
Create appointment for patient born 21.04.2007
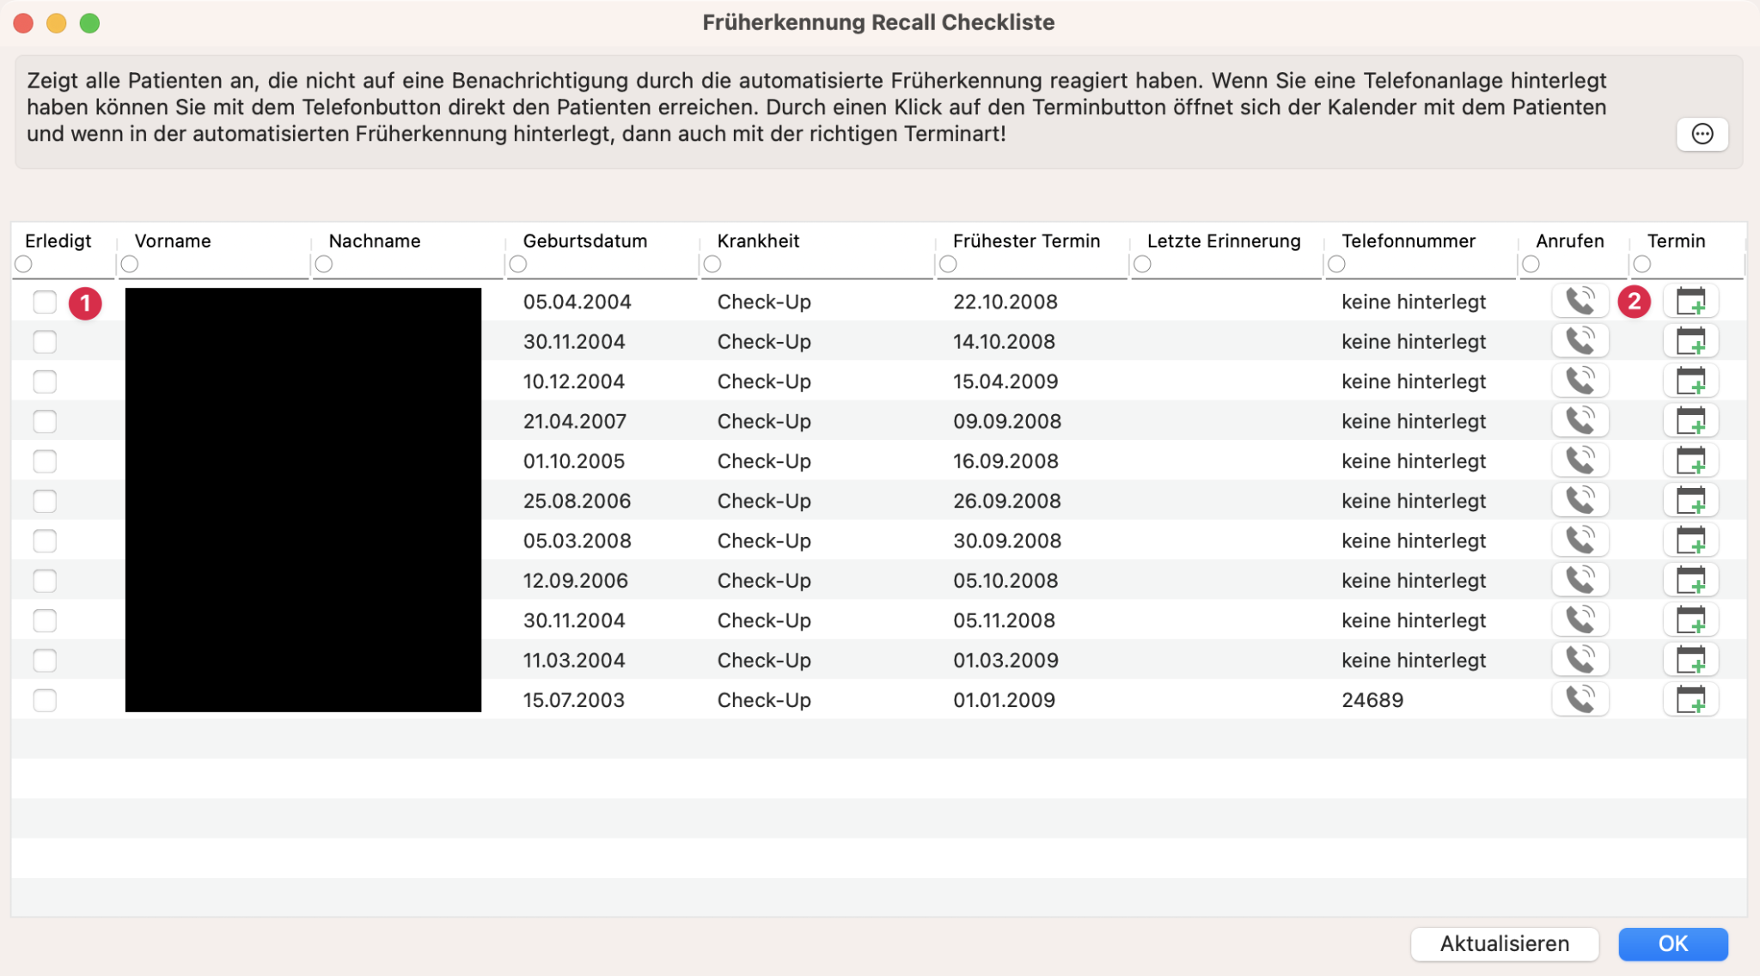tap(1690, 421)
